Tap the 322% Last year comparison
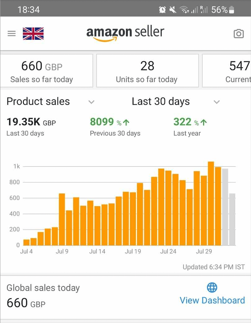This screenshot has height=323, width=251. [190, 126]
